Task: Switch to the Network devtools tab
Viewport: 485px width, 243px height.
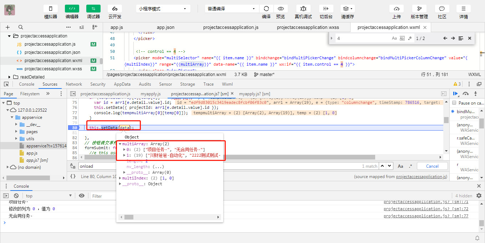Action: [74, 84]
